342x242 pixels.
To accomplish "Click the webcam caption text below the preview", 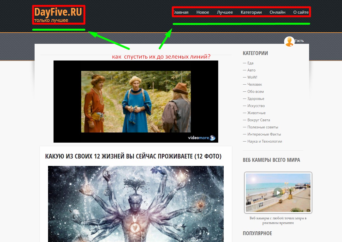I will (x=278, y=220).
